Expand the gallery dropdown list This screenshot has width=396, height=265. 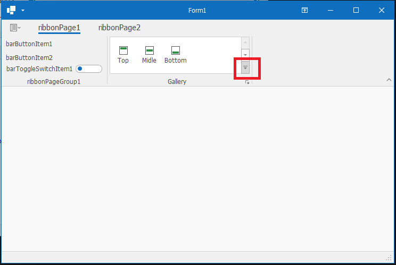pyautogui.click(x=245, y=67)
